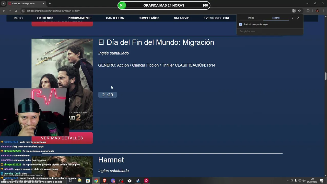
Task: Open INICIO in the site navigation
Action: pyautogui.click(x=18, y=18)
